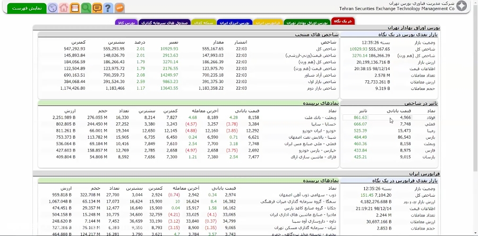Open symbol خسابا - سایپا
The width and height of the screenshot is (478, 236).
click(x=324, y=124)
